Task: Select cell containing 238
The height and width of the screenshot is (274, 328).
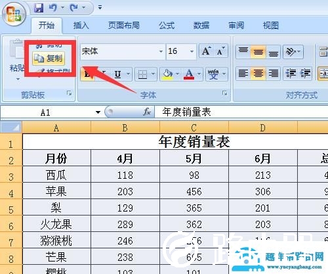Action: click(125, 257)
